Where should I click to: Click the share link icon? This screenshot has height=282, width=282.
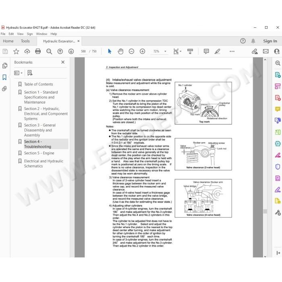(x=255, y=52)
